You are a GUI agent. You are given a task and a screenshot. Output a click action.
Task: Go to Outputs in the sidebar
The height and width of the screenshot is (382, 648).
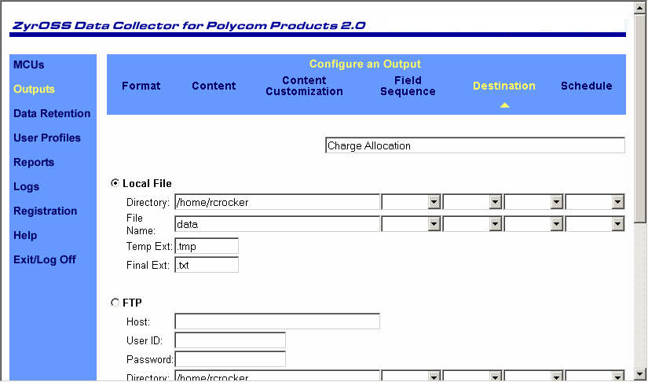tap(34, 90)
